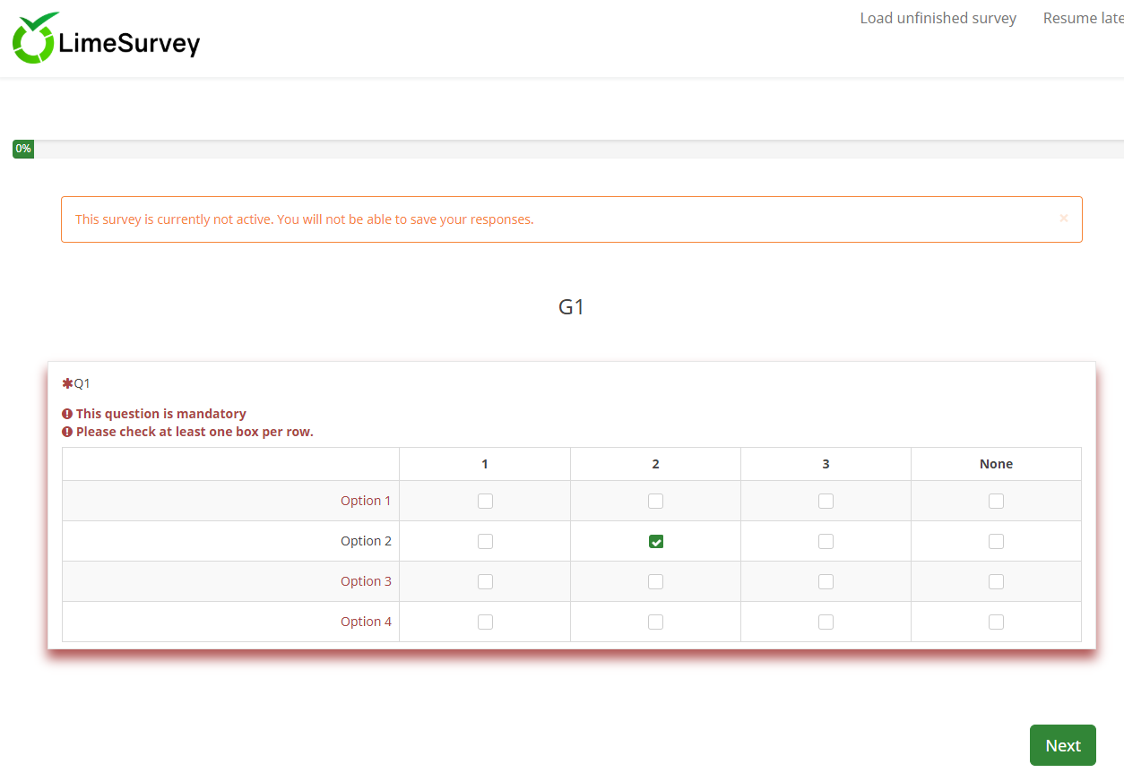Check Option 4 None box
The height and width of the screenshot is (781, 1124).
[996, 622]
